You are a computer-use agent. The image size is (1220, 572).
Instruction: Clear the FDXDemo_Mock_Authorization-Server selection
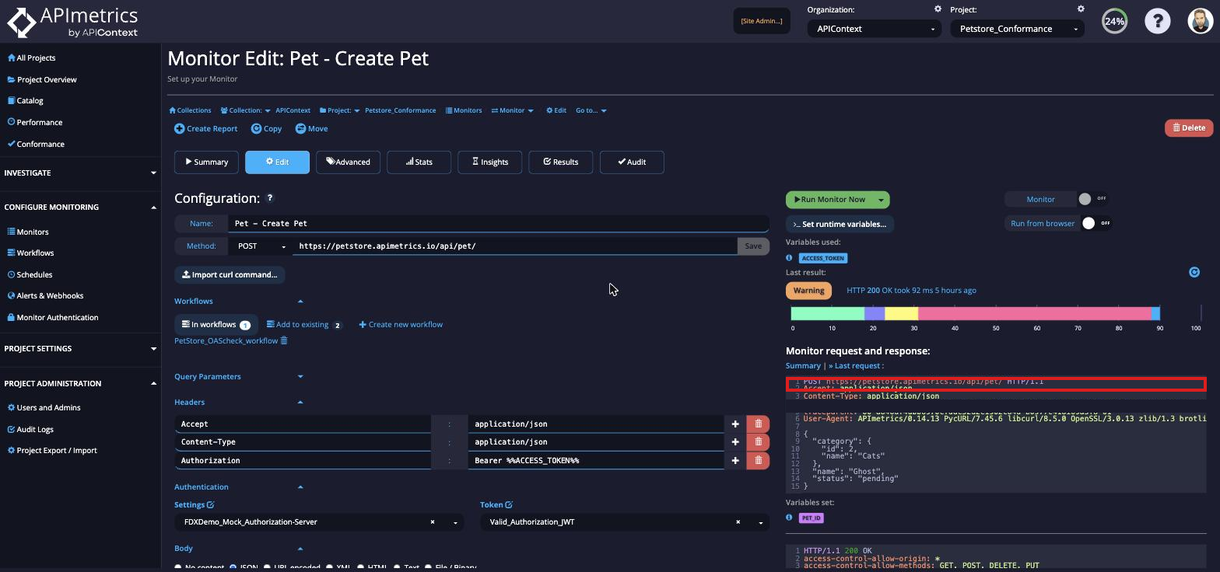click(433, 522)
